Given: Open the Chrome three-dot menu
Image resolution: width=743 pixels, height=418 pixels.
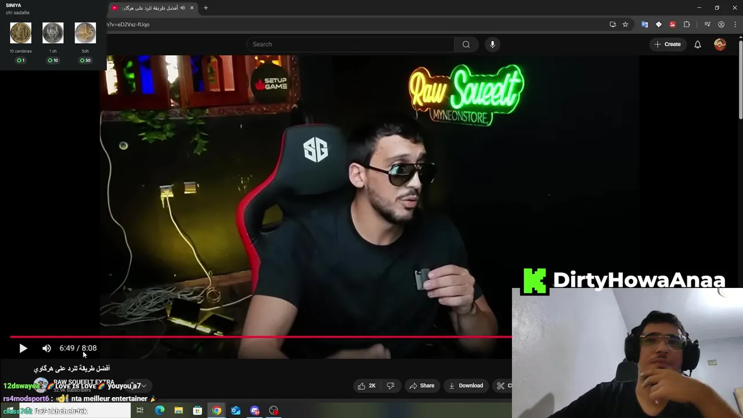Looking at the screenshot, I should 735,24.
